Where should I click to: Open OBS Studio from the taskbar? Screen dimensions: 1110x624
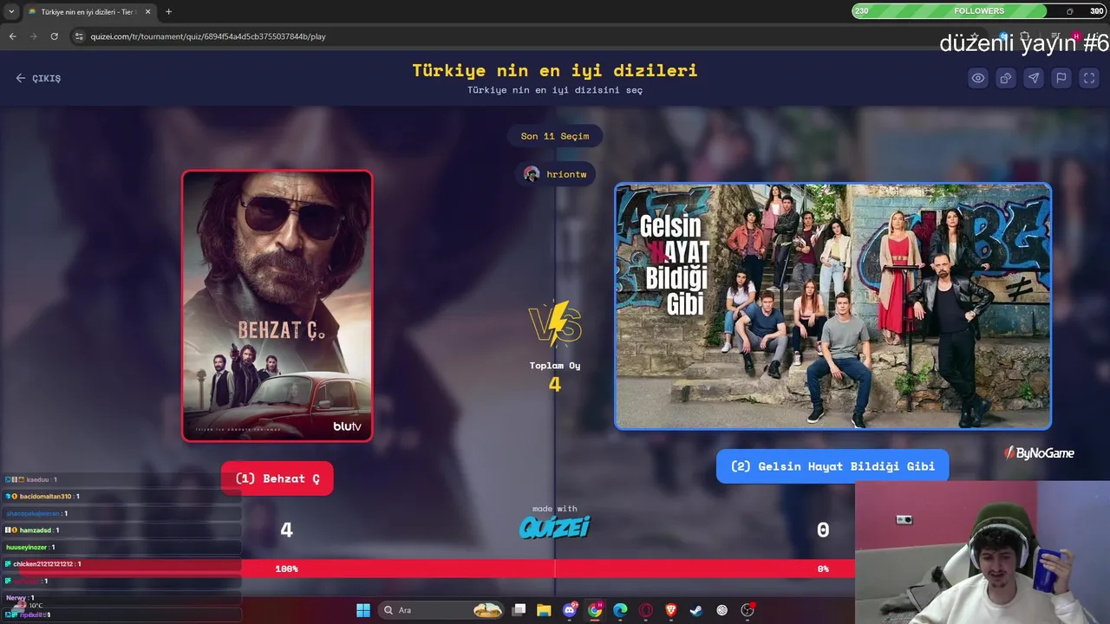coord(748,610)
